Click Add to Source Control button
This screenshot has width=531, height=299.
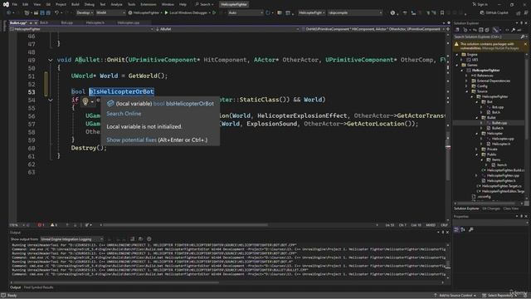point(455,296)
